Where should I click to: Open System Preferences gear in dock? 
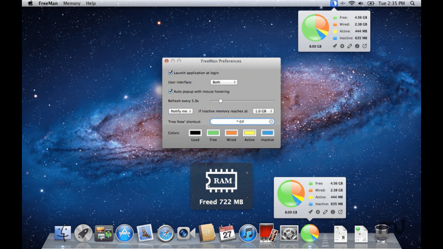tap(289, 233)
